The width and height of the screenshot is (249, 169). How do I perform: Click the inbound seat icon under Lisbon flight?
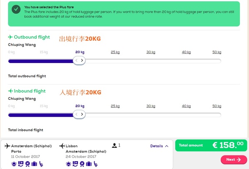[95, 164]
